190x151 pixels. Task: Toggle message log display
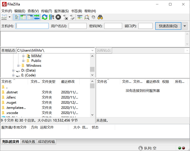point(16,17)
